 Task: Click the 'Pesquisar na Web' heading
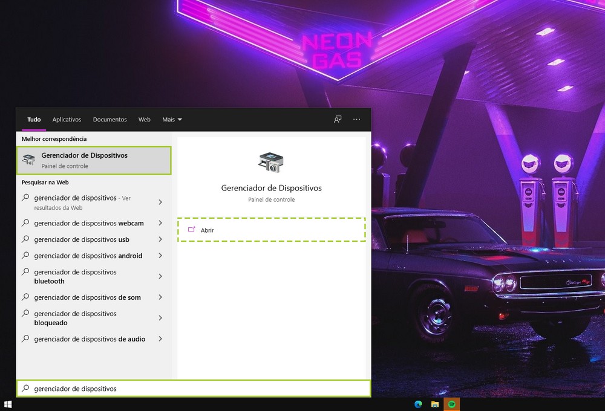coord(45,183)
